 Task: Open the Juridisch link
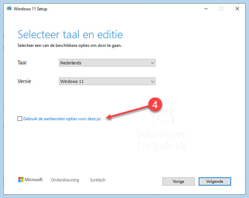pos(98,180)
